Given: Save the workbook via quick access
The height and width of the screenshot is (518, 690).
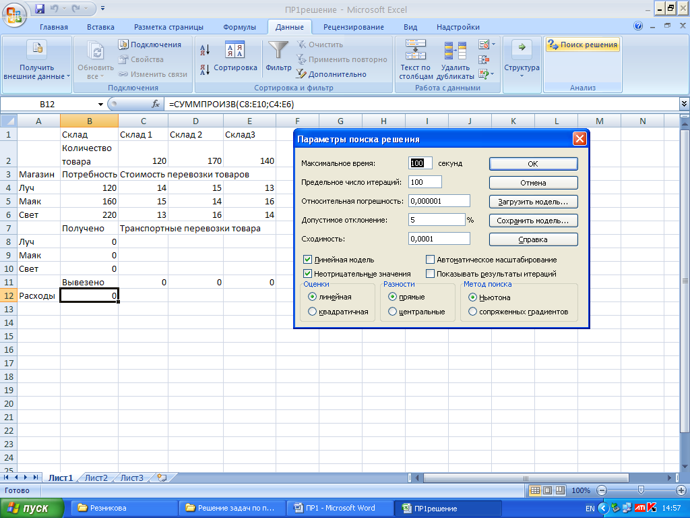Looking at the screenshot, I should pos(40,8).
